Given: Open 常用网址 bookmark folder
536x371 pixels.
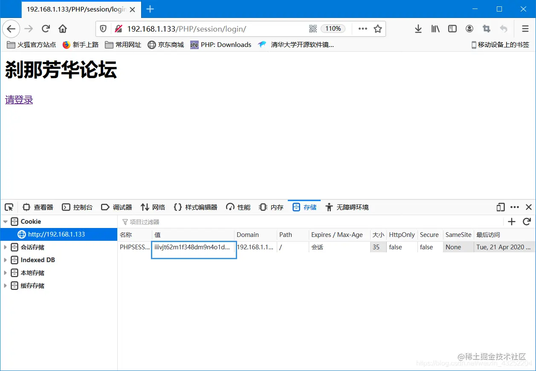Looking at the screenshot, I should coord(123,44).
